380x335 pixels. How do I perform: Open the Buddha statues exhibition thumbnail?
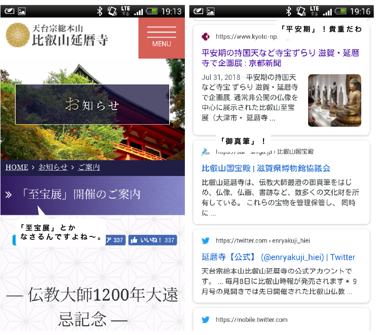(x=334, y=100)
